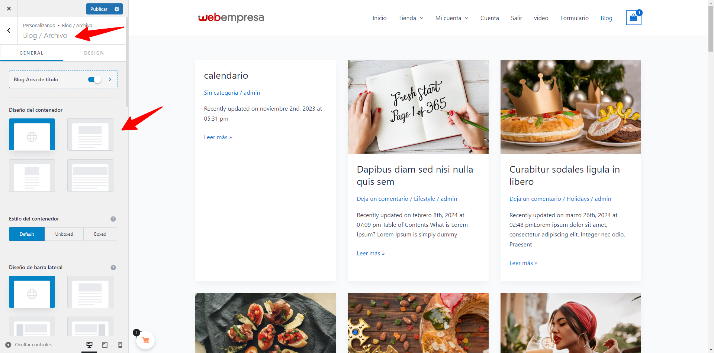Switch to mobile preview device icon
The height and width of the screenshot is (353, 714).
(x=120, y=345)
